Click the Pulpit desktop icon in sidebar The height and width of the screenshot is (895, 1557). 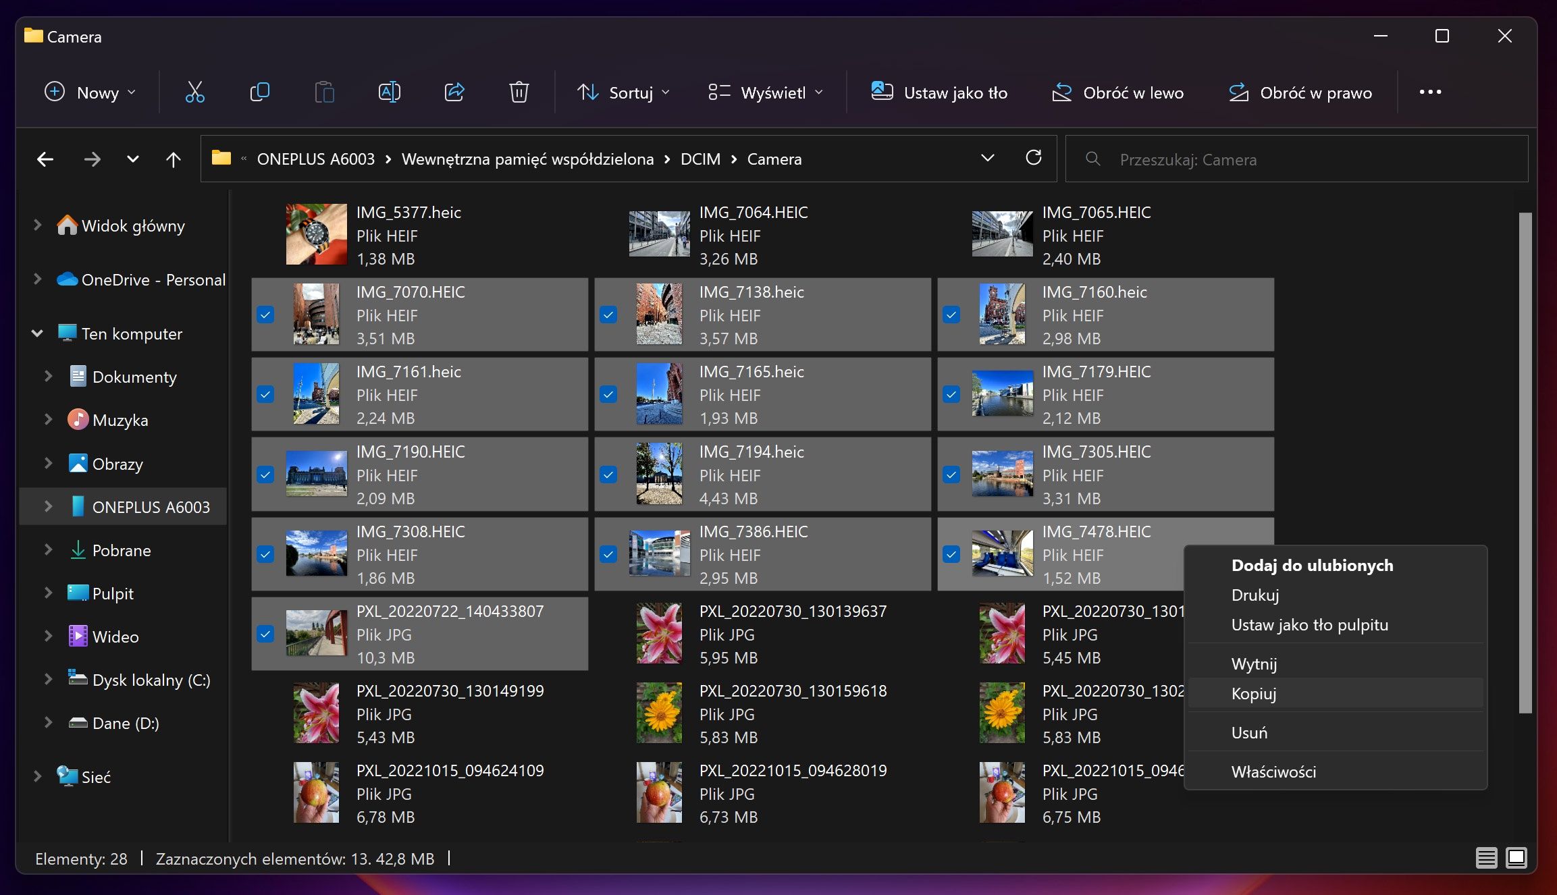click(78, 593)
